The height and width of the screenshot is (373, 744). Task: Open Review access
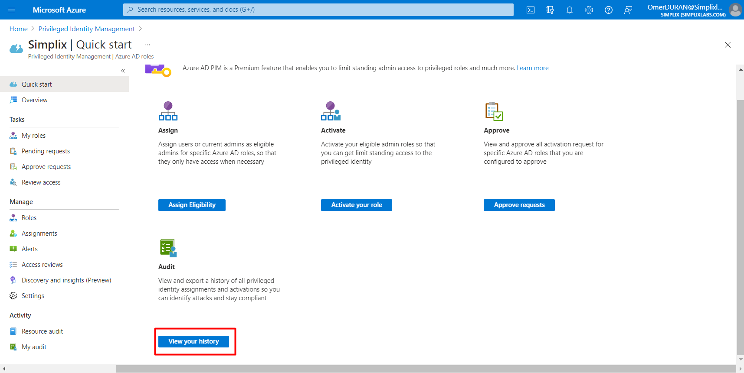pos(64,182)
